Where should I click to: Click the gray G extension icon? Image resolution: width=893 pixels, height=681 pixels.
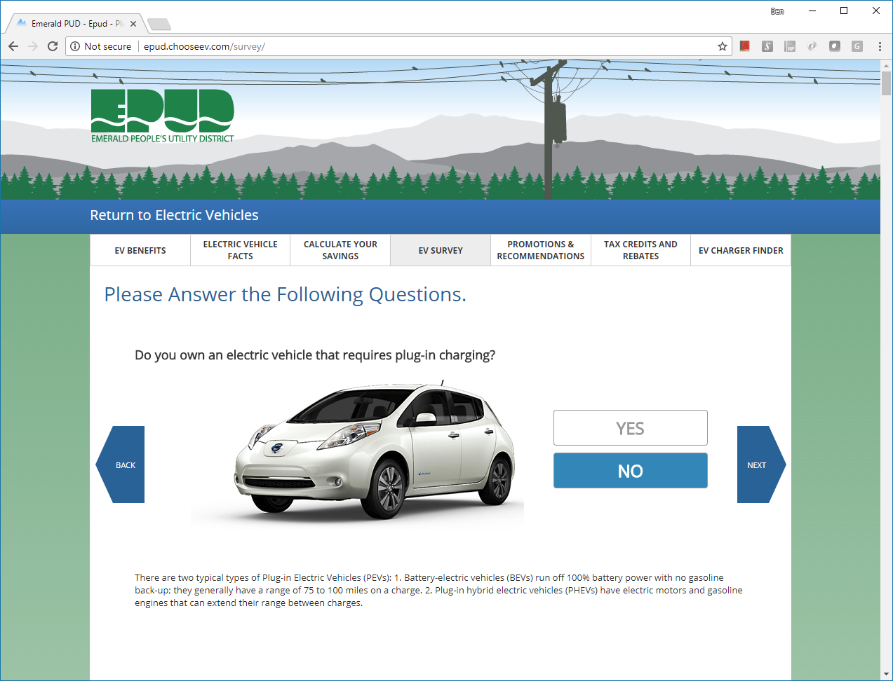coord(857,46)
